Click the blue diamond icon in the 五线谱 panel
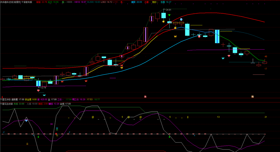 26,121
